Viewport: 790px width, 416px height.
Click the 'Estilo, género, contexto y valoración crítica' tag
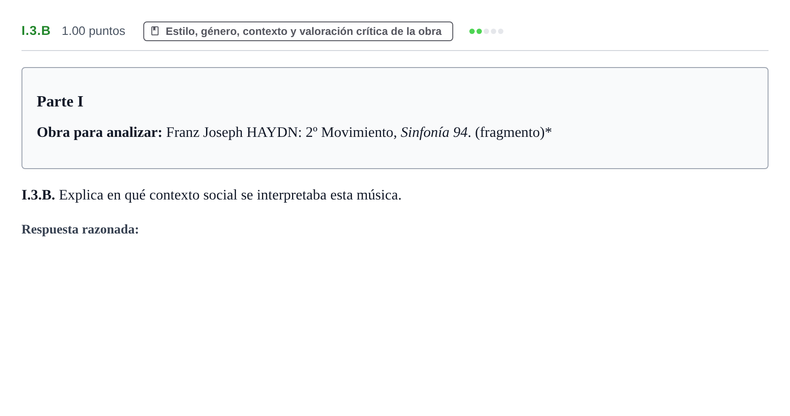pyautogui.click(x=298, y=31)
